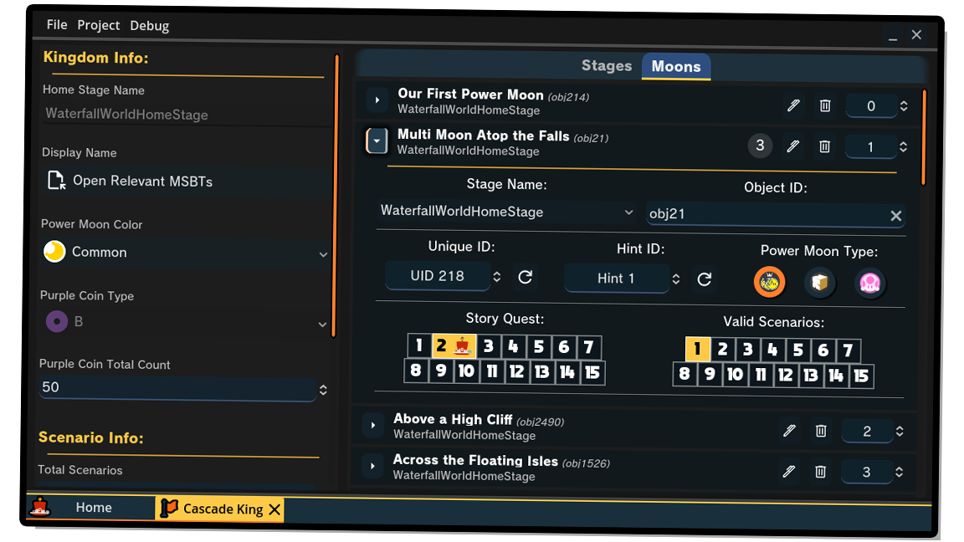Toggle Valid Scenario 1
This screenshot has width=964, height=542.
click(697, 349)
